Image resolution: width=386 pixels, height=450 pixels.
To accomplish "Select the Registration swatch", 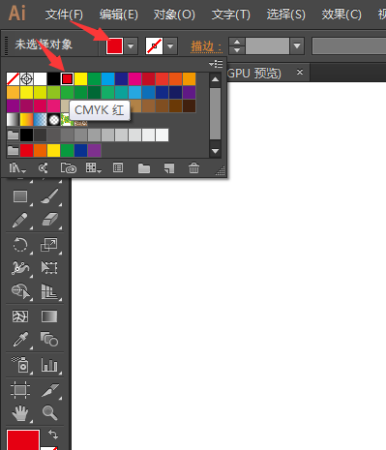I will click(26, 79).
